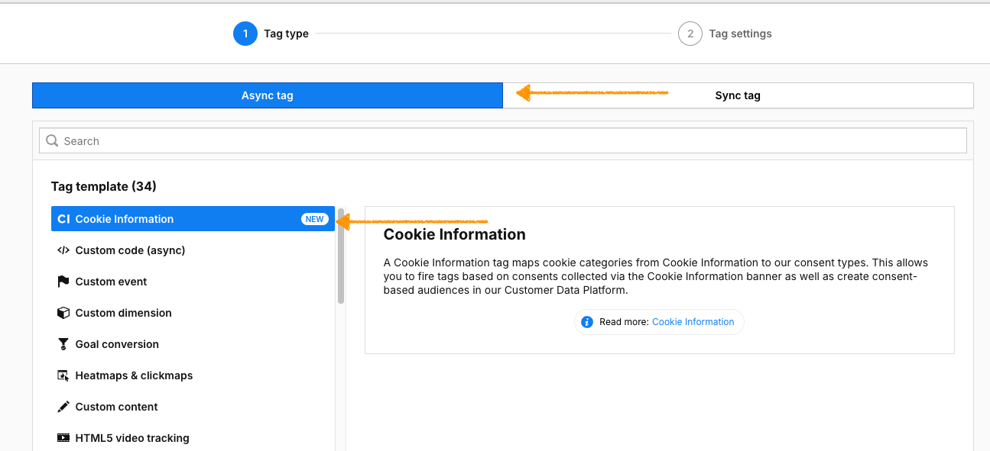The image size is (990, 451).
Task: Select the Custom event template
Action: click(x=109, y=281)
